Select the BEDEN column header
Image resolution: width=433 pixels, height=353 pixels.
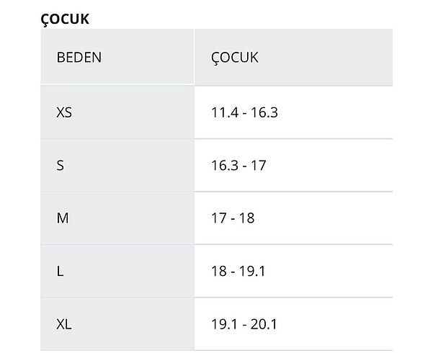tap(79, 58)
